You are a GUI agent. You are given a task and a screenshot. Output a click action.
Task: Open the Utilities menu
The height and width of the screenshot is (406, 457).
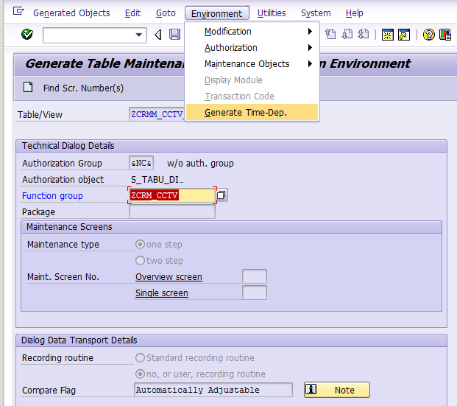[272, 13]
